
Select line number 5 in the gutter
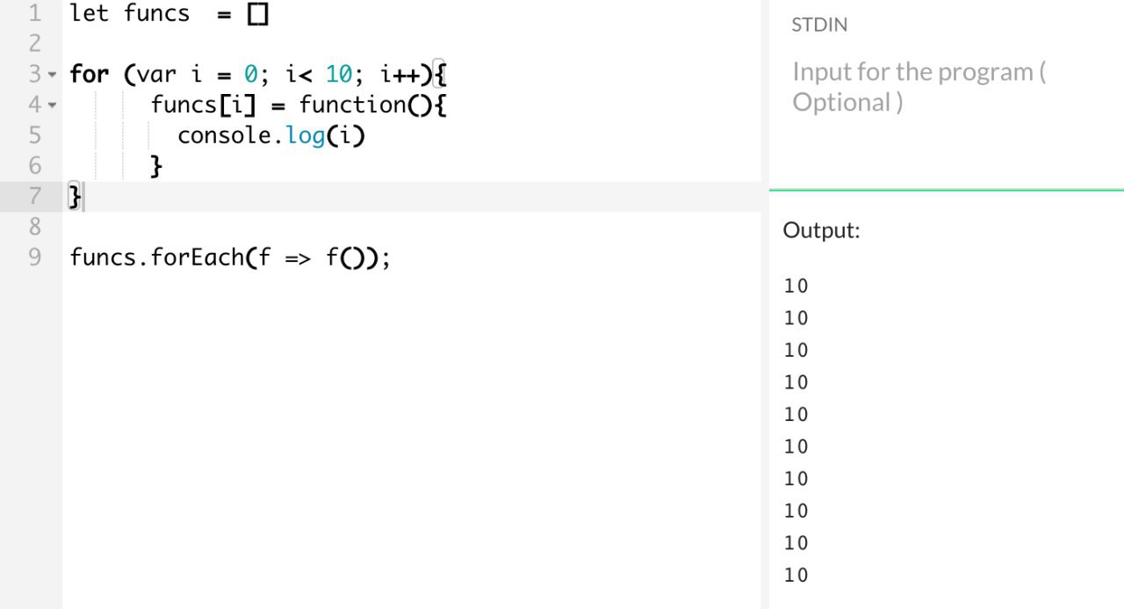click(x=35, y=134)
